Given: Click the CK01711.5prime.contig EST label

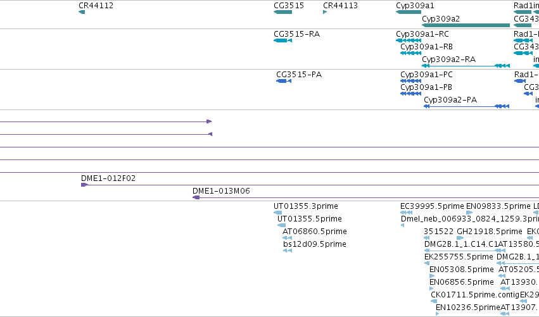Looking at the screenshot, I should [475, 295].
